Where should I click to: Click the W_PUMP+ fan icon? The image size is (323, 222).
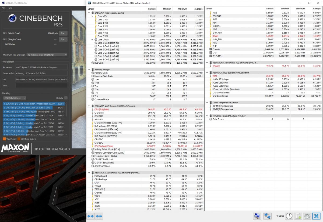tap(210, 56)
